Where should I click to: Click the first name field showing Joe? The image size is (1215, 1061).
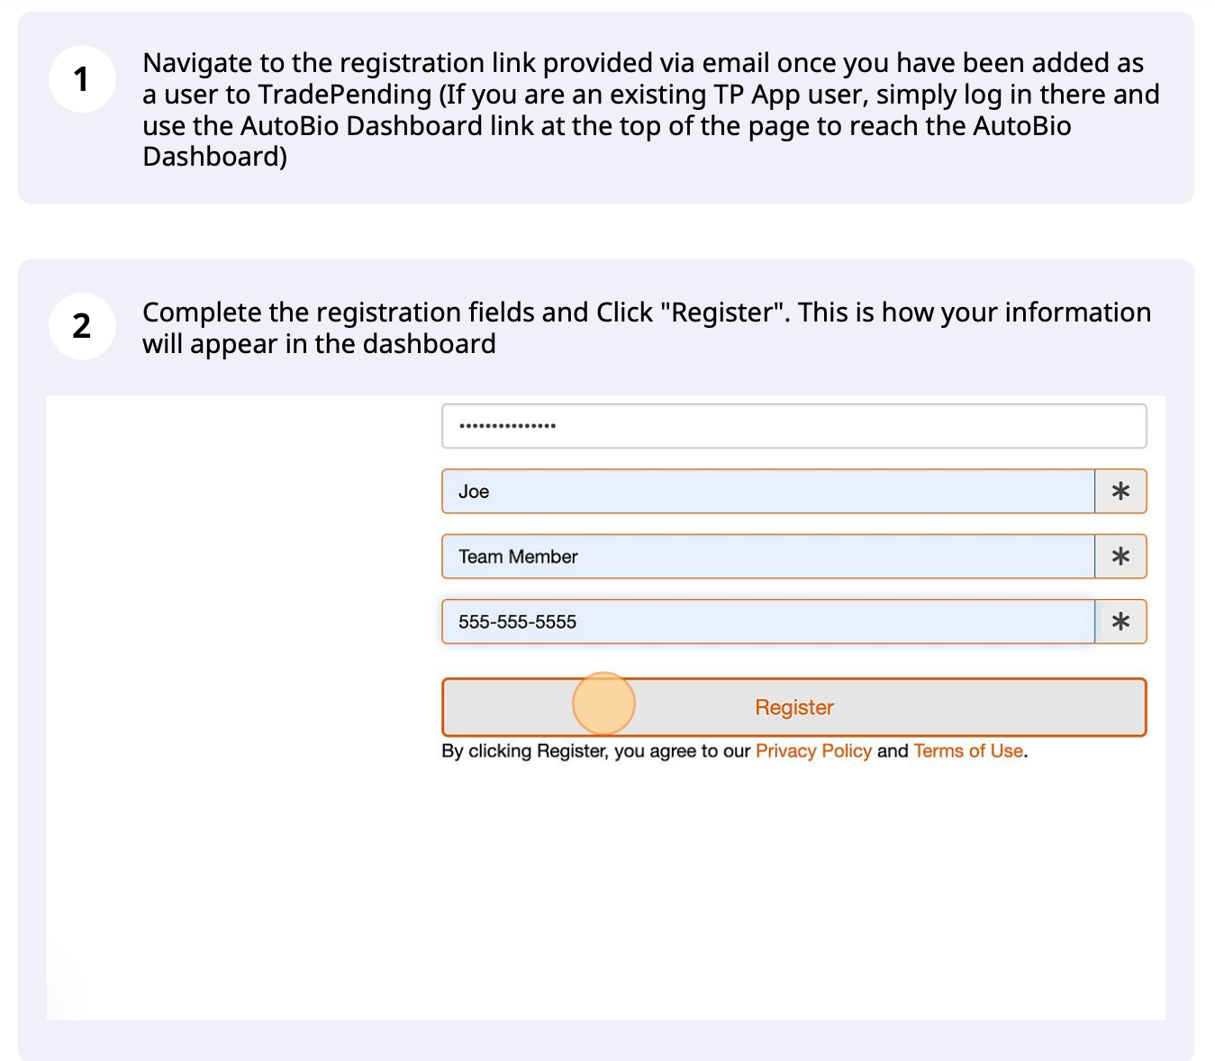pyautogui.click(x=766, y=491)
